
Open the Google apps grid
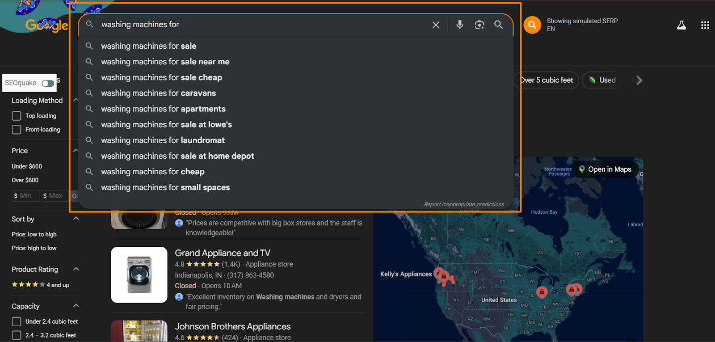(x=705, y=25)
